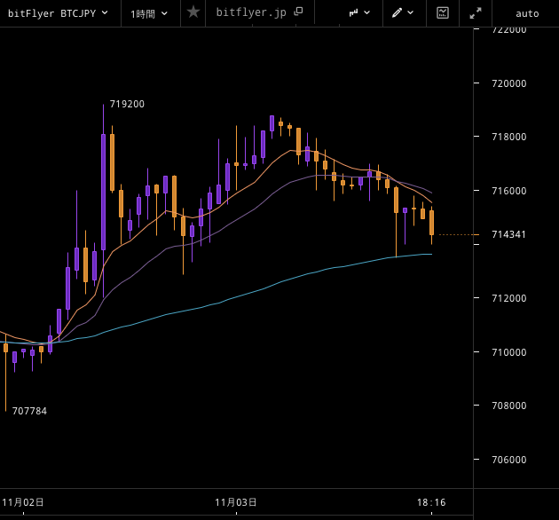Open the pencil drawing tools dropdown
This screenshot has width=559, height=520.
pos(403,12)
